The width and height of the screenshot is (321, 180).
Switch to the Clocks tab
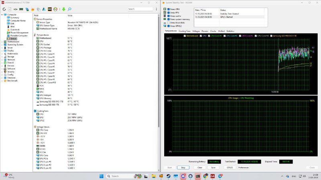[213, 31]
